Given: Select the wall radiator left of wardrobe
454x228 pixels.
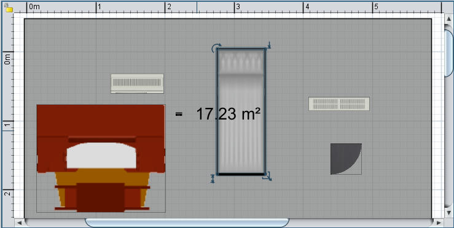Looking at the screenshot, I should (x=137, y=83).
